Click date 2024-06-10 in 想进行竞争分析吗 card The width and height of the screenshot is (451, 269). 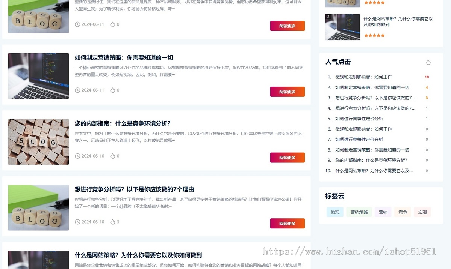[x=93, y=222]
